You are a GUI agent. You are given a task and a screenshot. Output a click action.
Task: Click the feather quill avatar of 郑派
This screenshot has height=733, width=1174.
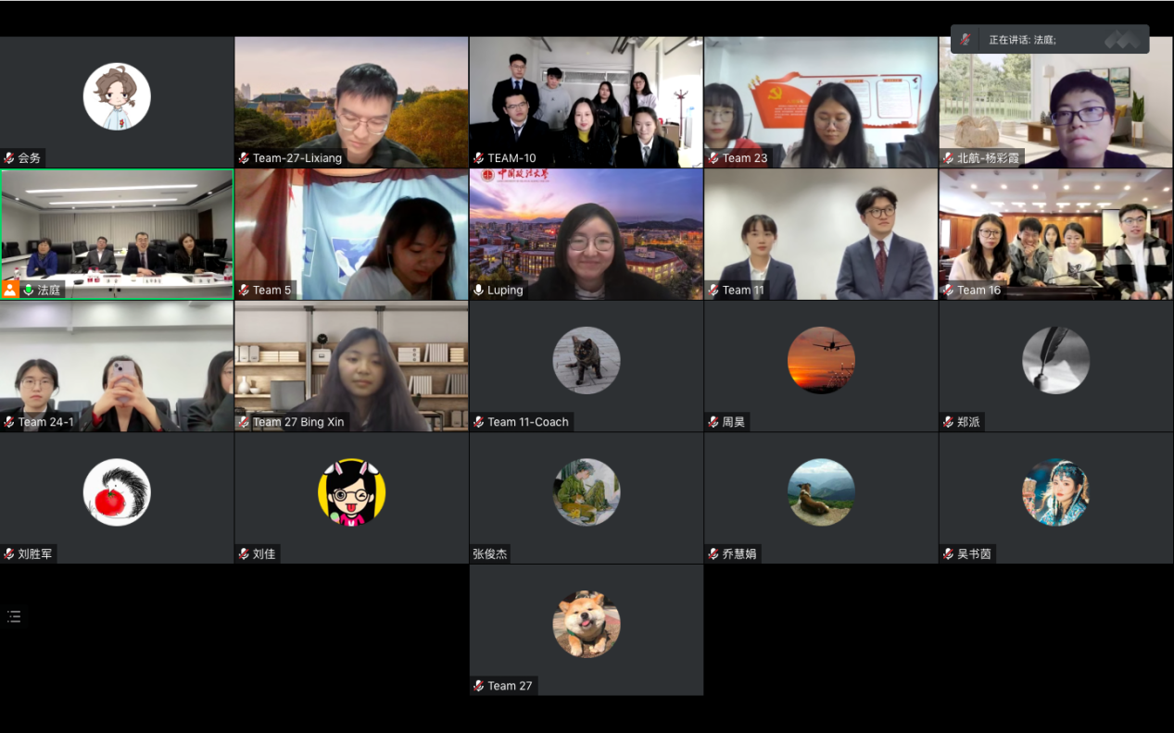click(x=1055, y=360)
